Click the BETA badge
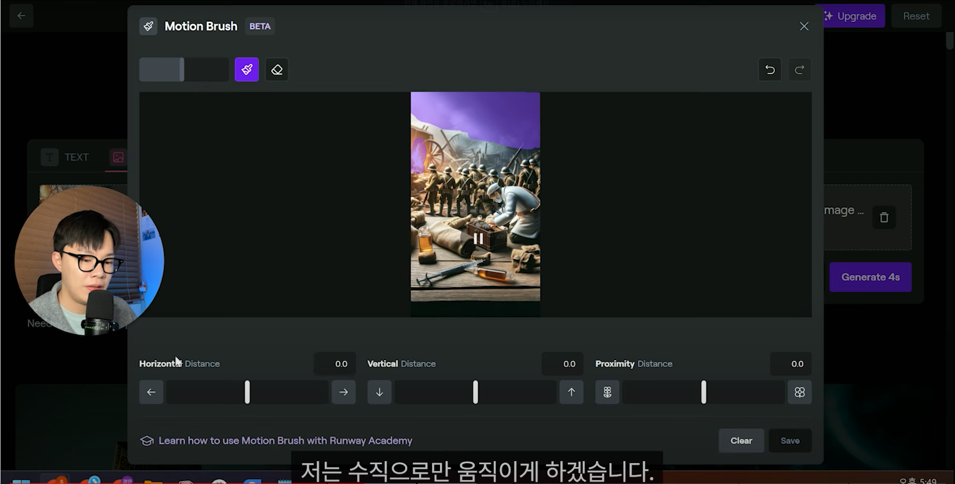The height and width of the screenshot is (484, 955). tap(260, 26)
